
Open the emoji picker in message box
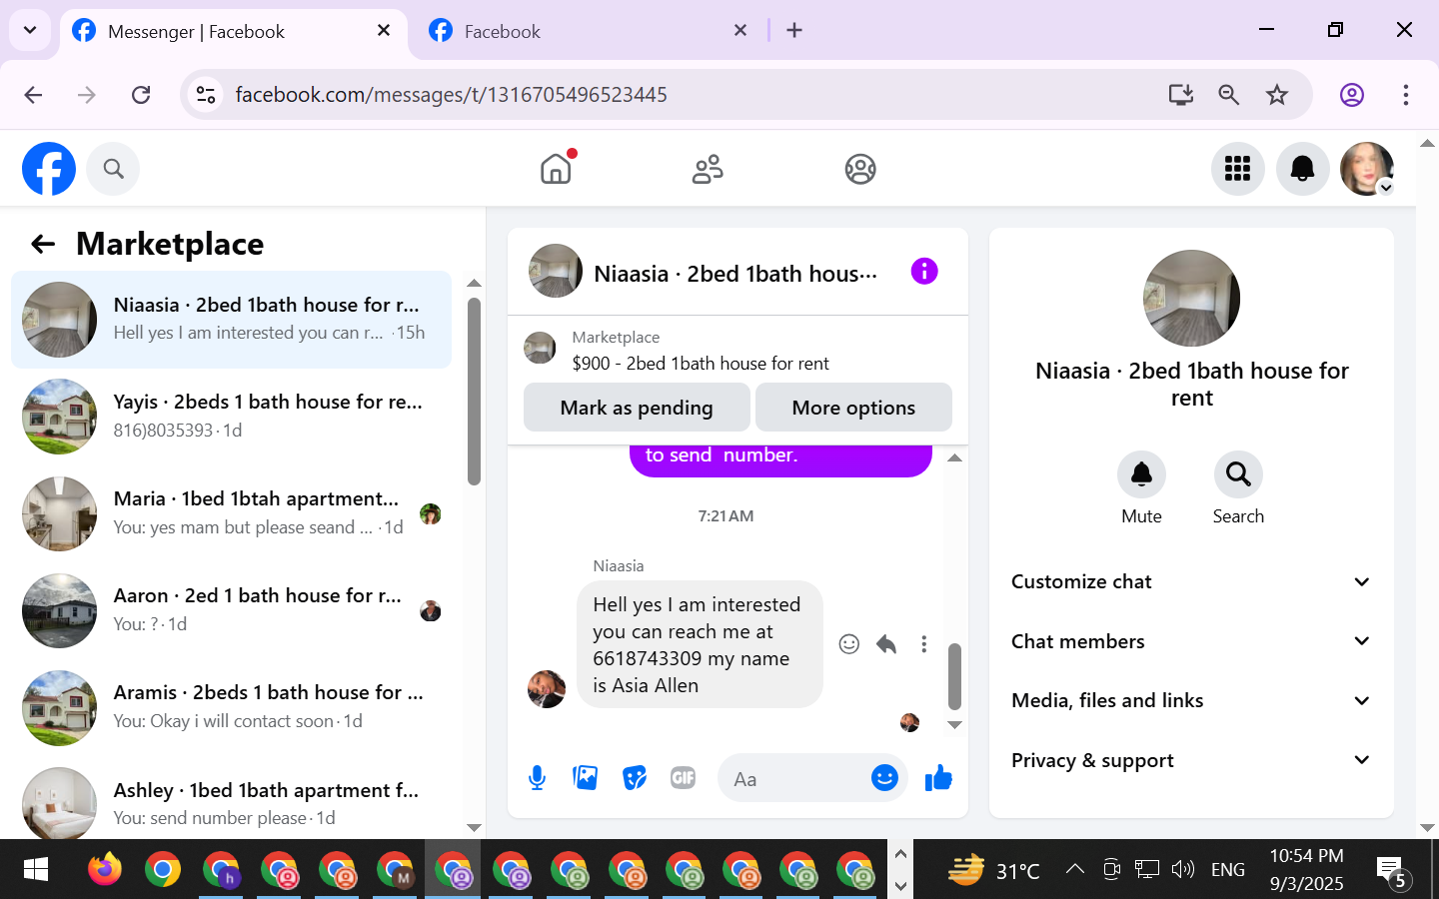click(884, 778)
